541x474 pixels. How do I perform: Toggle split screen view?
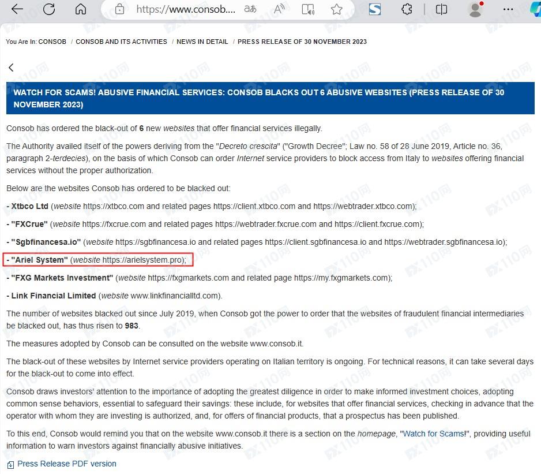tap(442, 9)
